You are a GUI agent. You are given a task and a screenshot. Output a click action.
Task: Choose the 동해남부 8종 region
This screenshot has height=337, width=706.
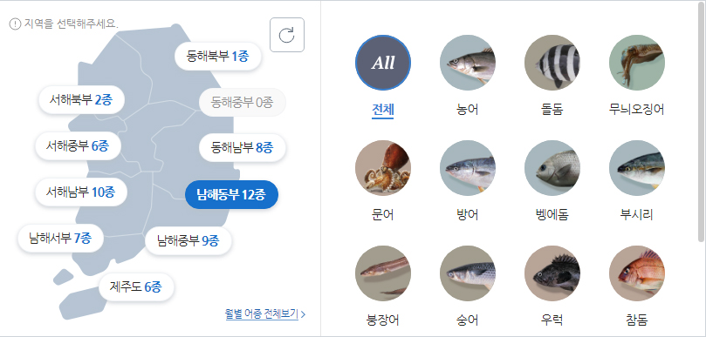click(243, 147)
